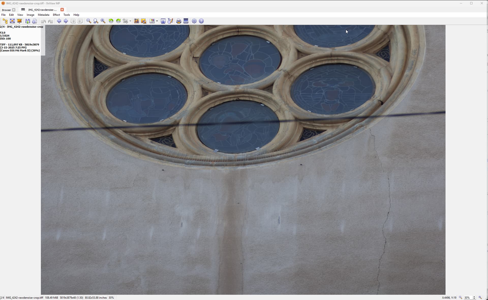Rotate the image counter-clockwise
The image size is (488, 300).
pos(111,21)
